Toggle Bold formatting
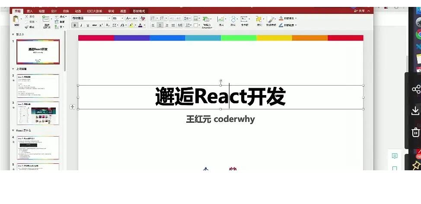The image size is (421, 204). pyautogui.click(x=75, y=25)
